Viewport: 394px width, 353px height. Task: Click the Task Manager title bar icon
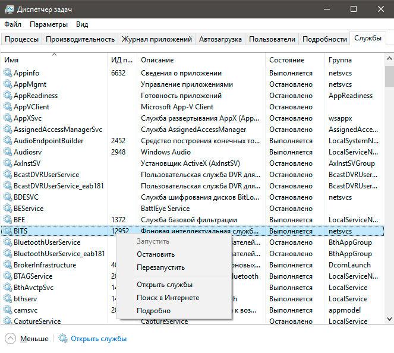[10, 10]
